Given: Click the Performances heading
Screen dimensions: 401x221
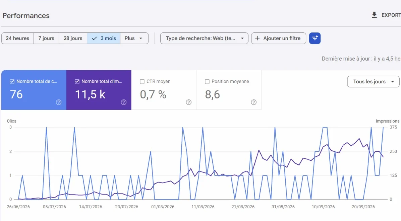Looking at the screenshot, I should 26,16.
